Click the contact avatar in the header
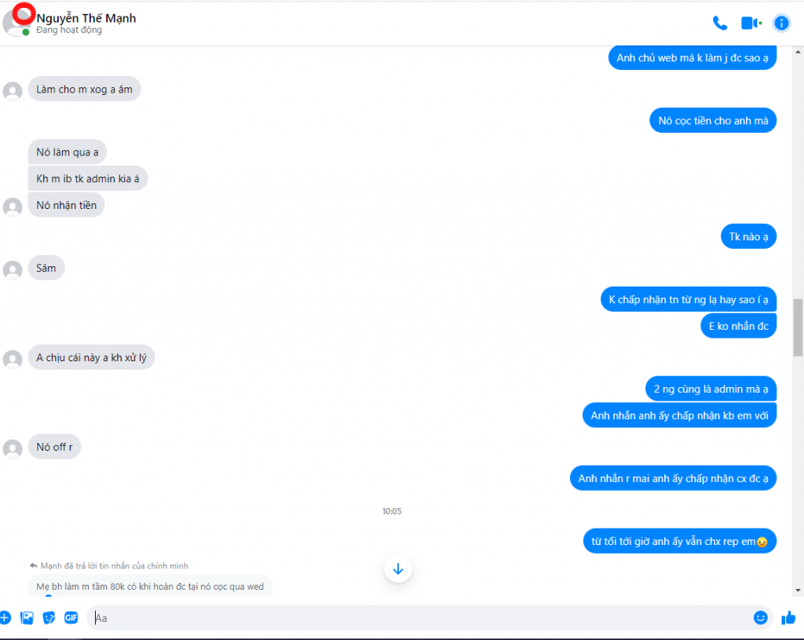This screenshot has height=640, width=804. point(16,23)
